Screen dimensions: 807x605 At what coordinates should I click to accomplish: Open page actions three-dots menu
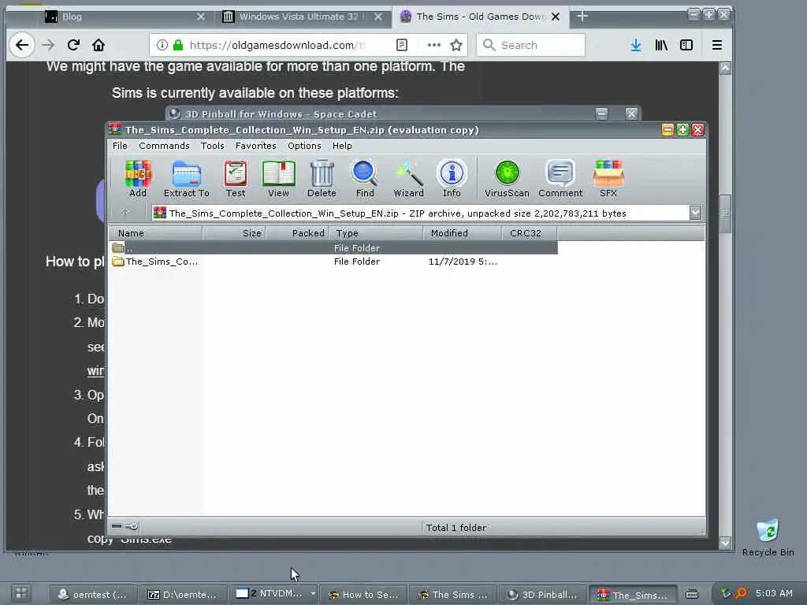tap(434, 45)
